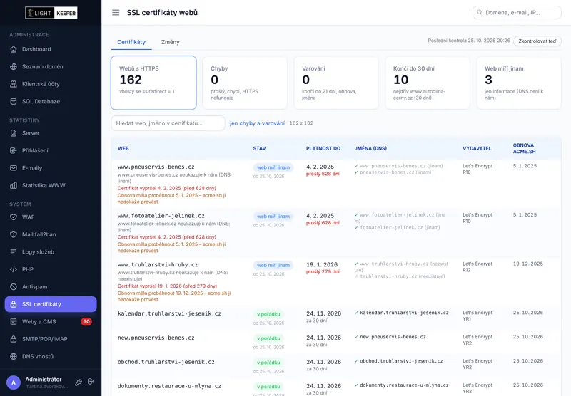Toggle the sidebar with hamburger icon
The height and width of the screenshot is (396, 571).
click(116, 13)
